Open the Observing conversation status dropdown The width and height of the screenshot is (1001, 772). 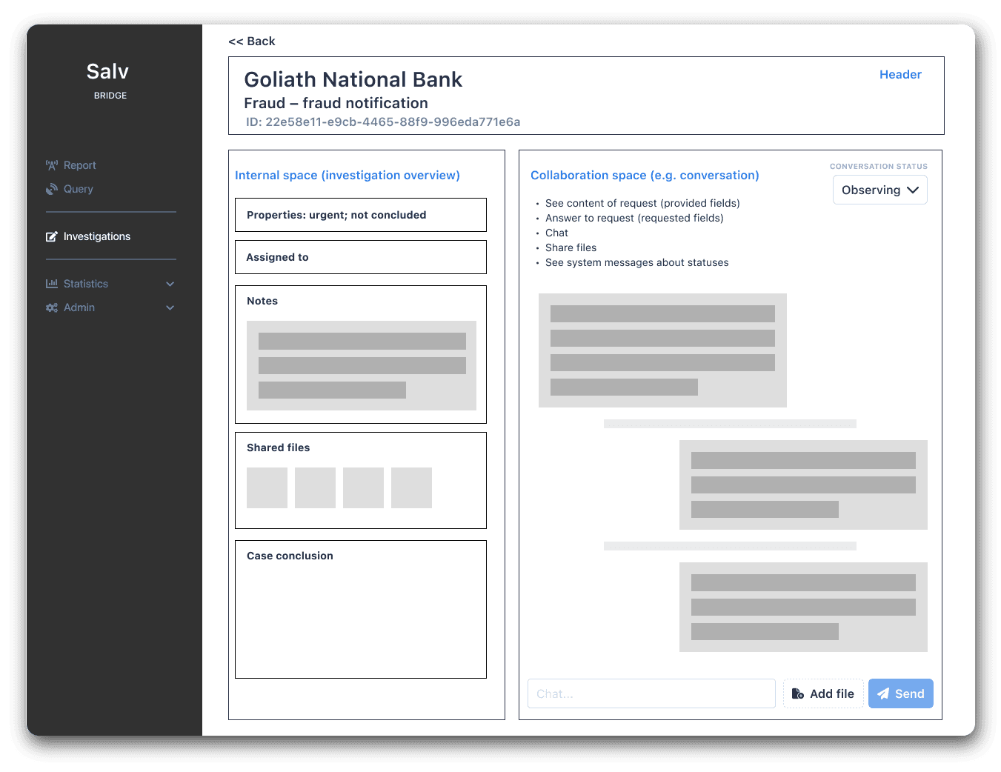(x=880, y=190)
